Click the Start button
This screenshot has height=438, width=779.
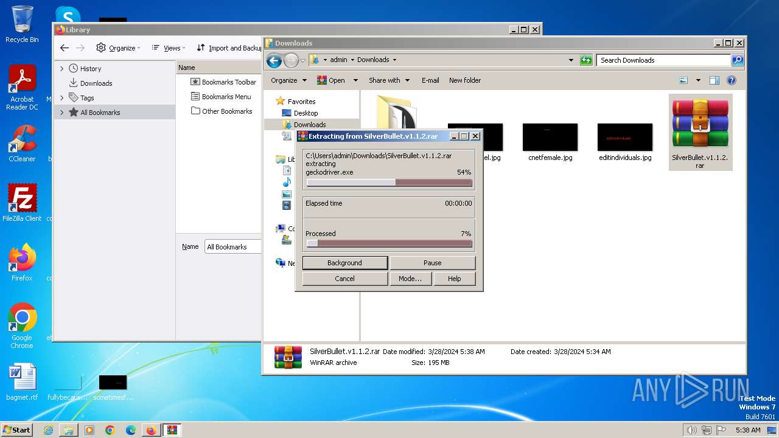coord(16,429)
